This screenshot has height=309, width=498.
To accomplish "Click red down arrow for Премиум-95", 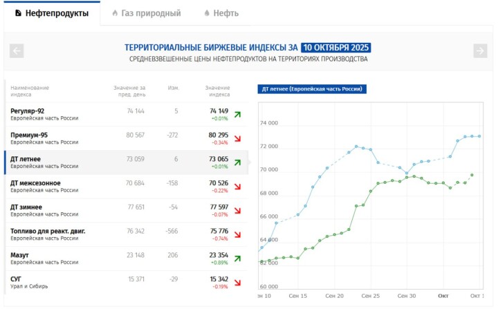I will (x=238, y=138).
